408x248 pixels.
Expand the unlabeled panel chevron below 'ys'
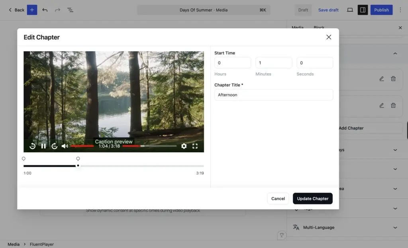coord(395,169)
